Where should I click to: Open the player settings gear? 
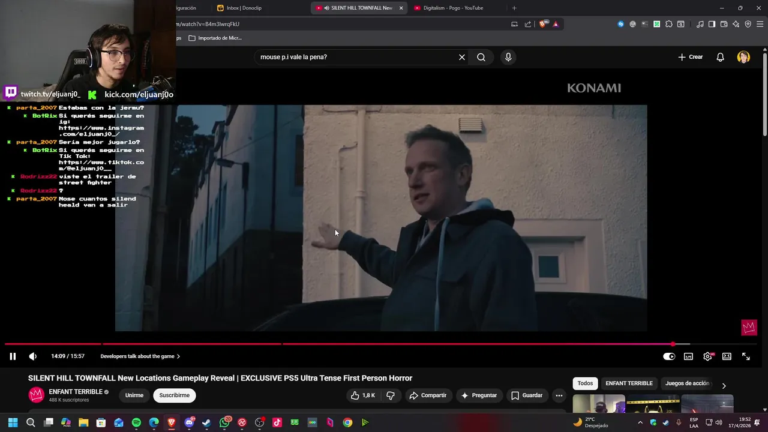[707, 356]
